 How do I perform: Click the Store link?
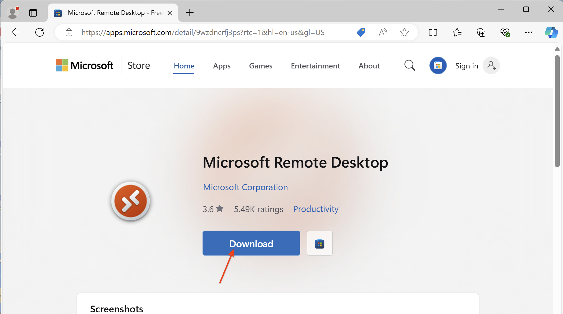click(139, 65)
